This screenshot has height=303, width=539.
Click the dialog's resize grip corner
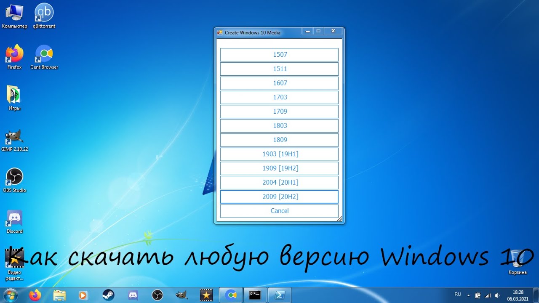(340, 219)
